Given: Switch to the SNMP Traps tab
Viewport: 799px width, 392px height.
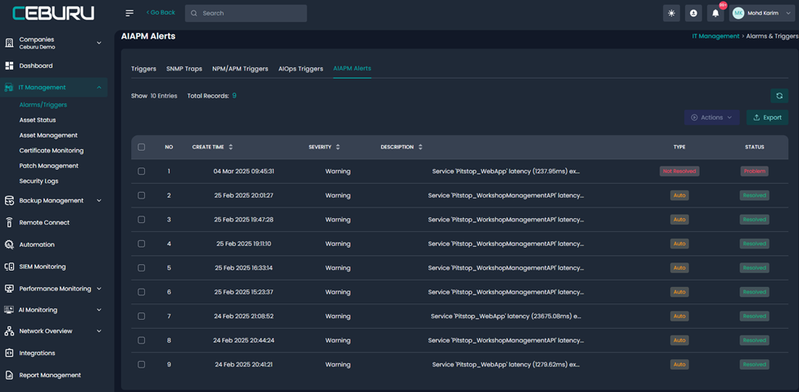Looking at the screenshot, I should (x=184, y=69).
